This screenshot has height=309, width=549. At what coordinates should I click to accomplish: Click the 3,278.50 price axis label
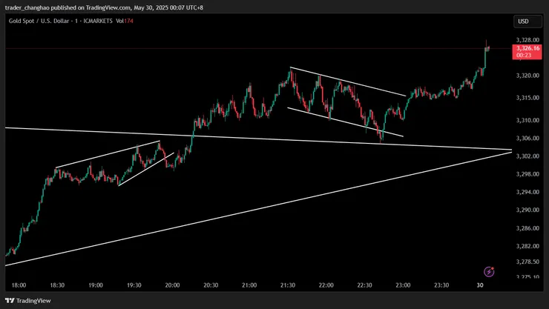coord(527,262)
